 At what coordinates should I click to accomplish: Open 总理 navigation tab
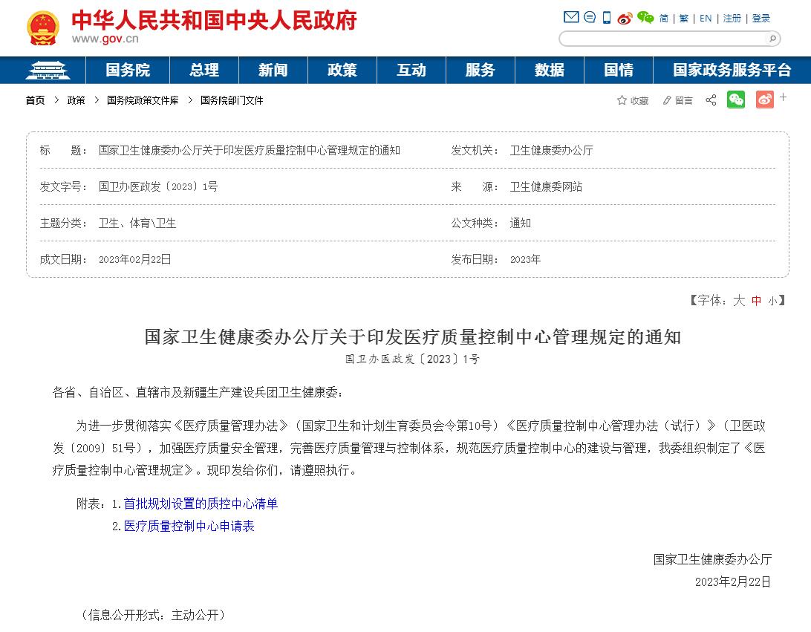tap(204, 71)
